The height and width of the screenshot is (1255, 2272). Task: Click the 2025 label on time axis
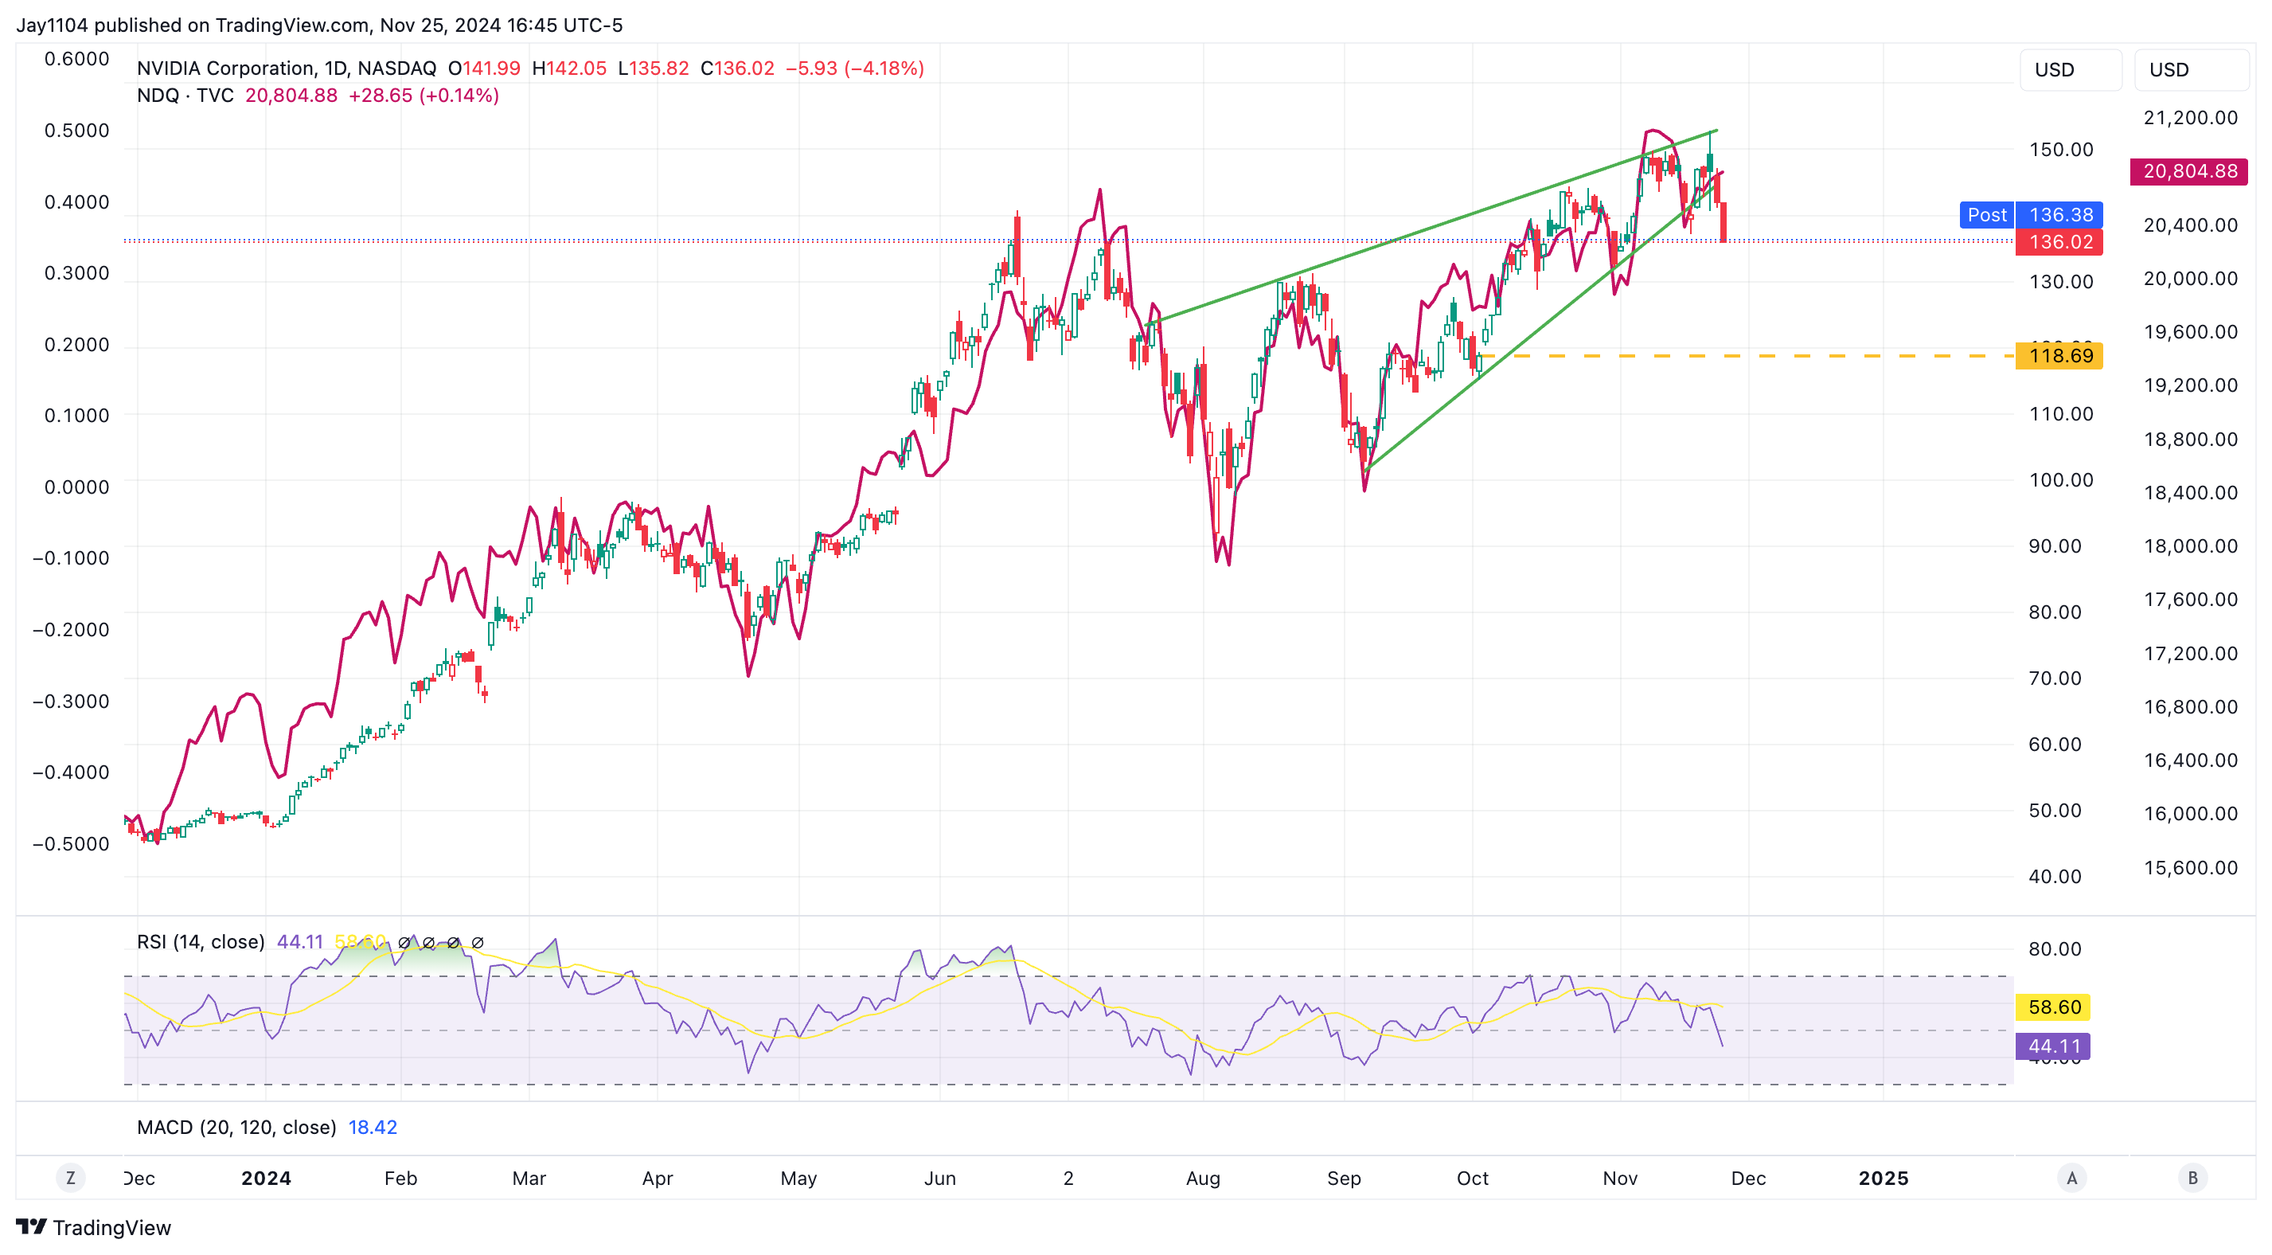click(x=1883, y=1179)
